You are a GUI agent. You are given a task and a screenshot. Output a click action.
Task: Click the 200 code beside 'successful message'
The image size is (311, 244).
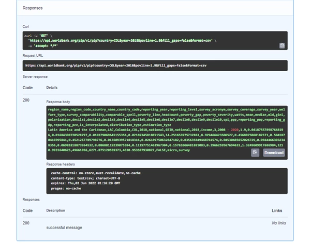26,223
